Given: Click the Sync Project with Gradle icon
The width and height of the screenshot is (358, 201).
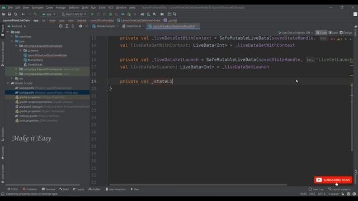Looking at the screenshot, I should 142,14.
